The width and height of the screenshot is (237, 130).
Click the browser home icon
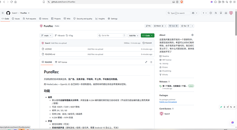[x=15, y=2]
